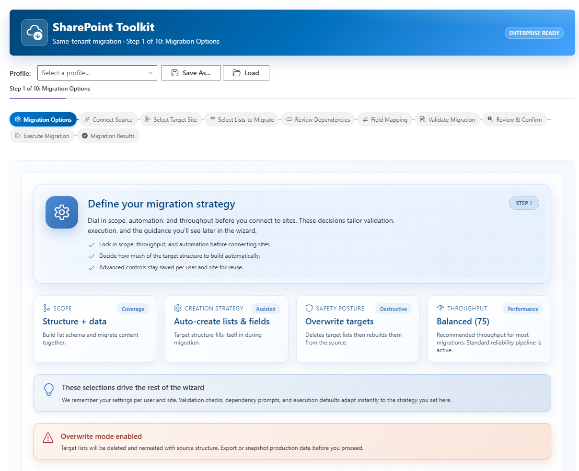Click the Throughput gauge icon

tap(440, 308)
